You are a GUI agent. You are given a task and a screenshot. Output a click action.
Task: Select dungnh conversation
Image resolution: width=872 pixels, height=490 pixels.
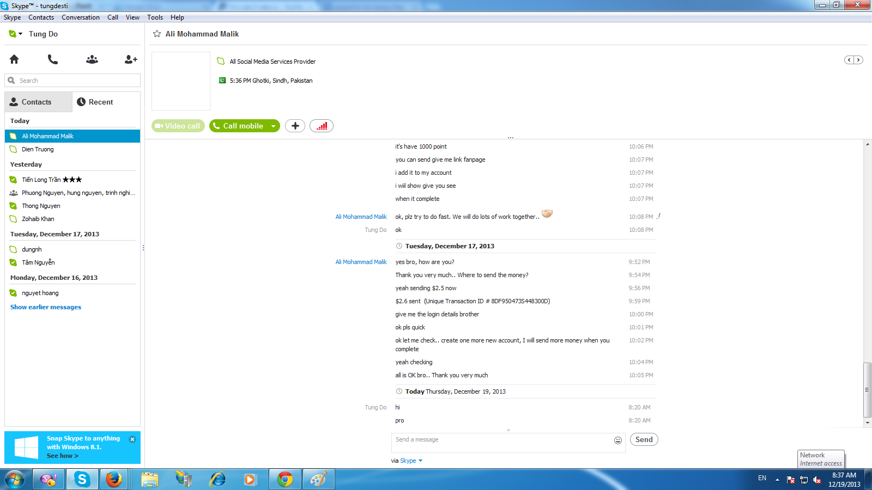(72, 249)
